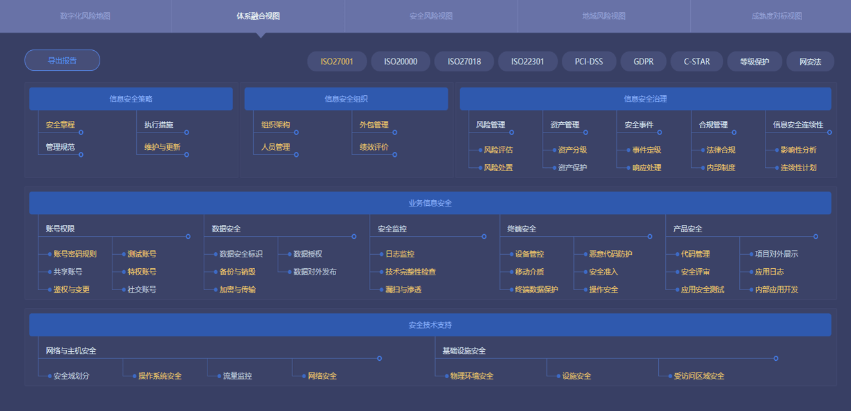851x411 pixels.
Task: Open the 代码管理 item under 产品安全
Action: pos(695,254)
